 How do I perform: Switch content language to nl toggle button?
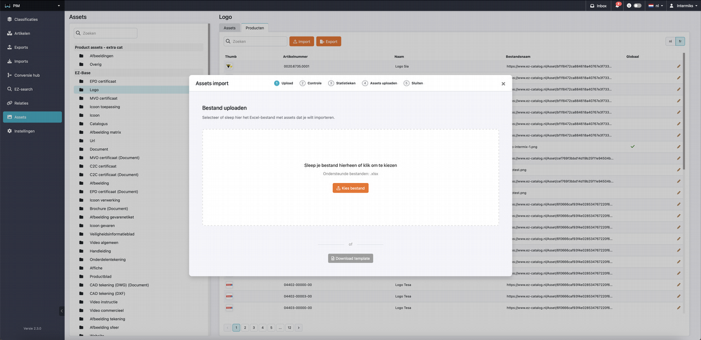(x=670, y=41)
